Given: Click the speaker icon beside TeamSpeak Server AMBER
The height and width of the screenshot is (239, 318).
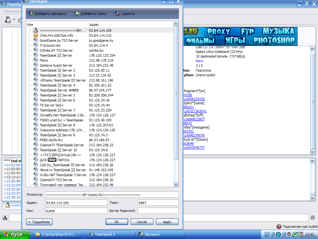Looking at the screenshot, I should pyautogui.click(x=36, y=90).
